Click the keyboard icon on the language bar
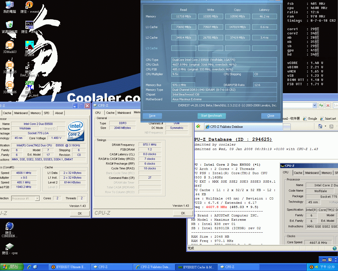 tap(324, 260)
